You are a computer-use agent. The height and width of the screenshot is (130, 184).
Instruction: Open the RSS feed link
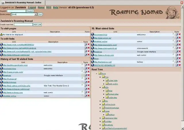tap(49, 7)
